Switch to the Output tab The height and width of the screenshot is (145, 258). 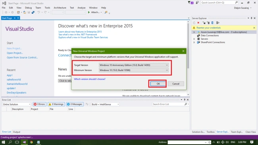pos(17,132)
